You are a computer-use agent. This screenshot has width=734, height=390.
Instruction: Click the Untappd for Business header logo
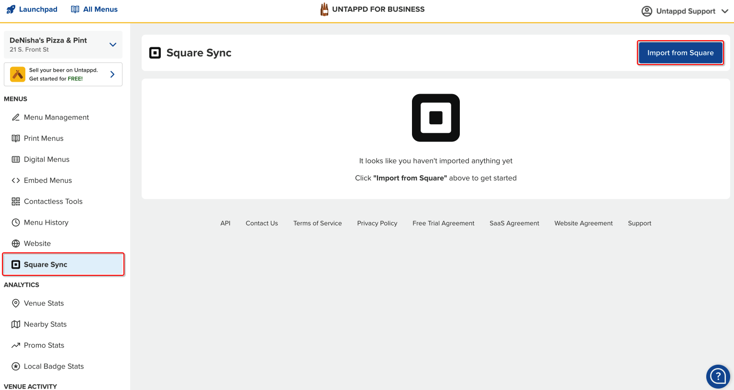[x=372, y=10]
